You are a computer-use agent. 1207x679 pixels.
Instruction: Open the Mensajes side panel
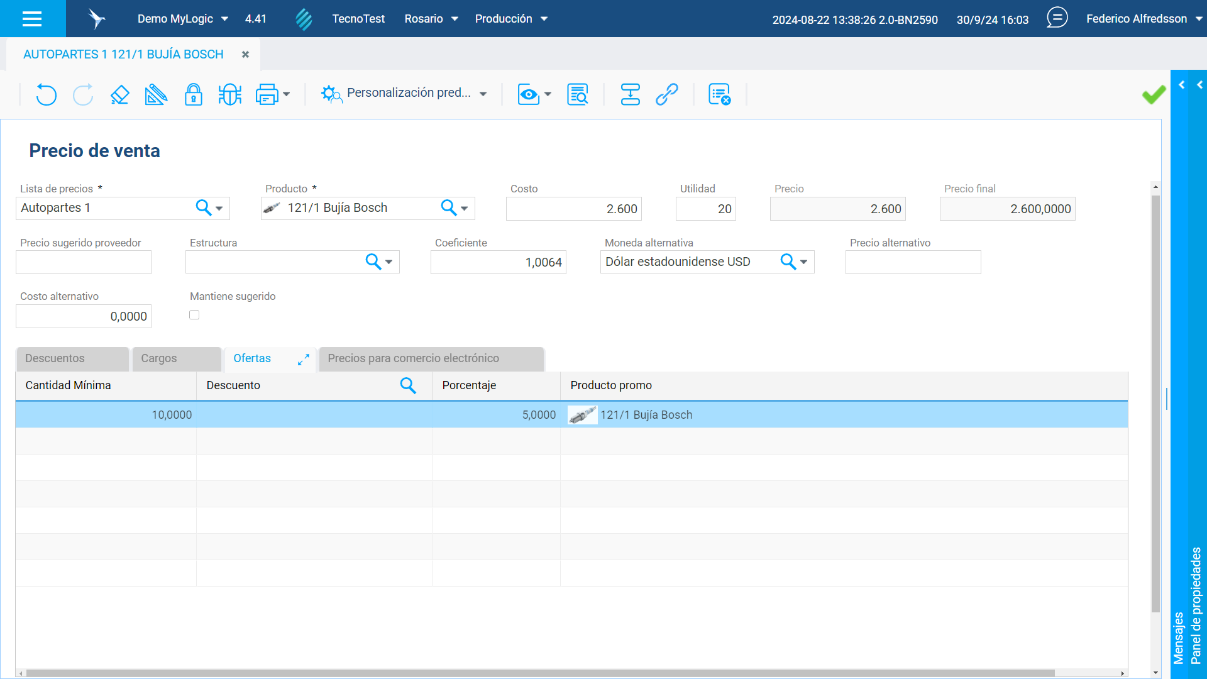tap(1179, 638)
